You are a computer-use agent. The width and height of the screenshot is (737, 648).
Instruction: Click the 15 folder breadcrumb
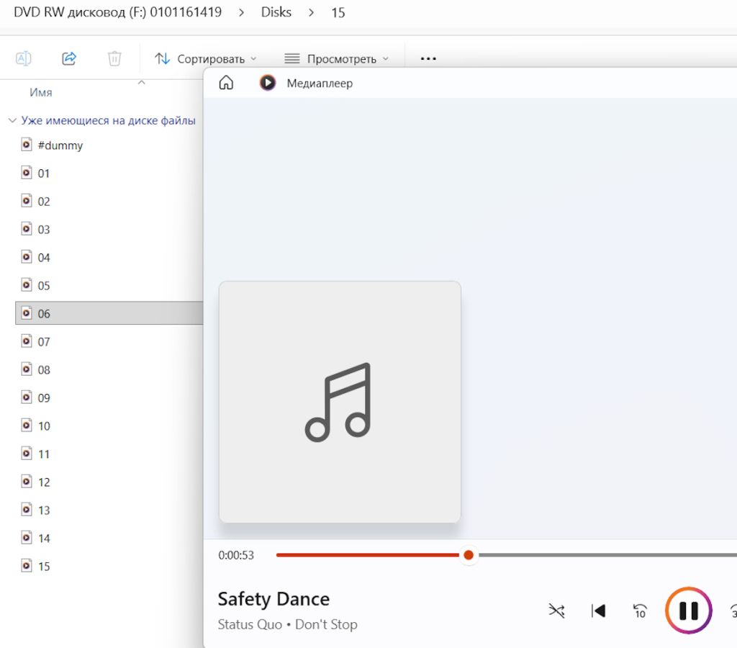[x=338, y=13]
